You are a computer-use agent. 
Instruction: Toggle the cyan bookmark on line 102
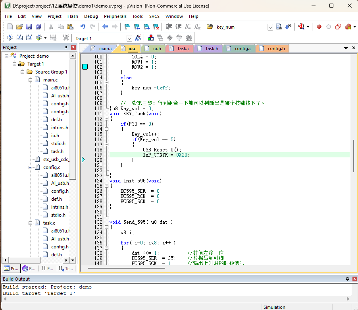[x=85, y=67]
